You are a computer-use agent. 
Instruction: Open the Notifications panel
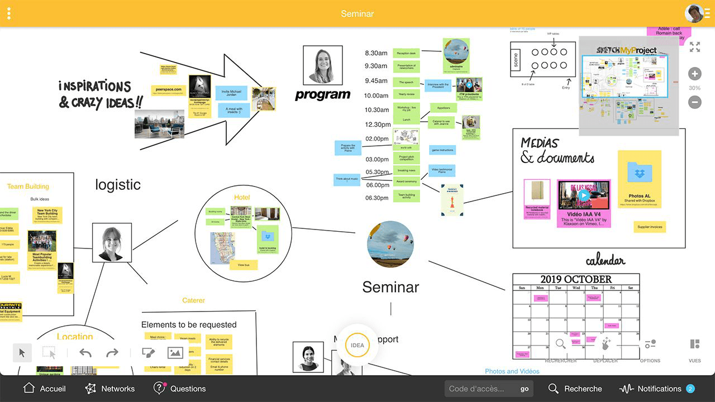(656, 389)
